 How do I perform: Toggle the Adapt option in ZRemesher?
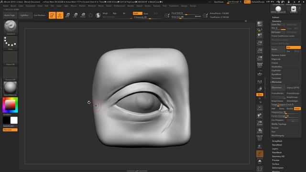pyautogui.click(x=297, y=108)
